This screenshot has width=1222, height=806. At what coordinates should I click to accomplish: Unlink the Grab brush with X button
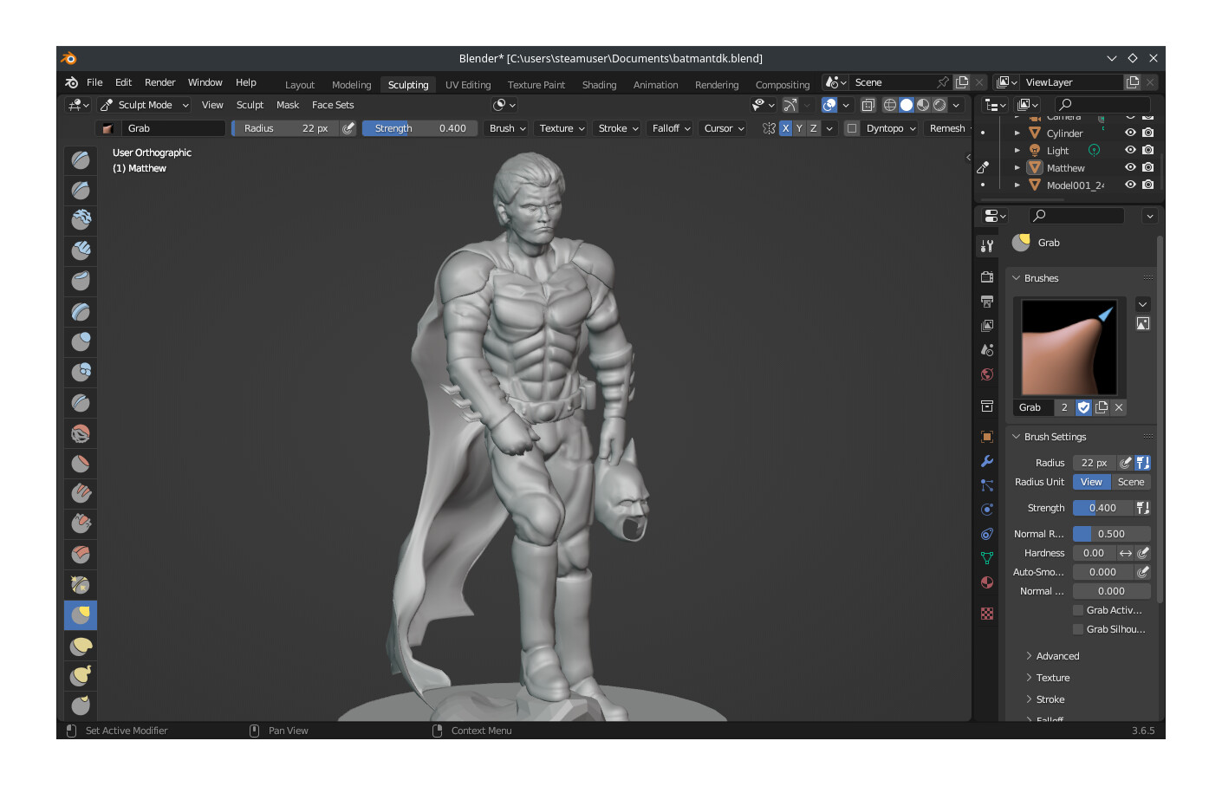tap(1119, 407)
